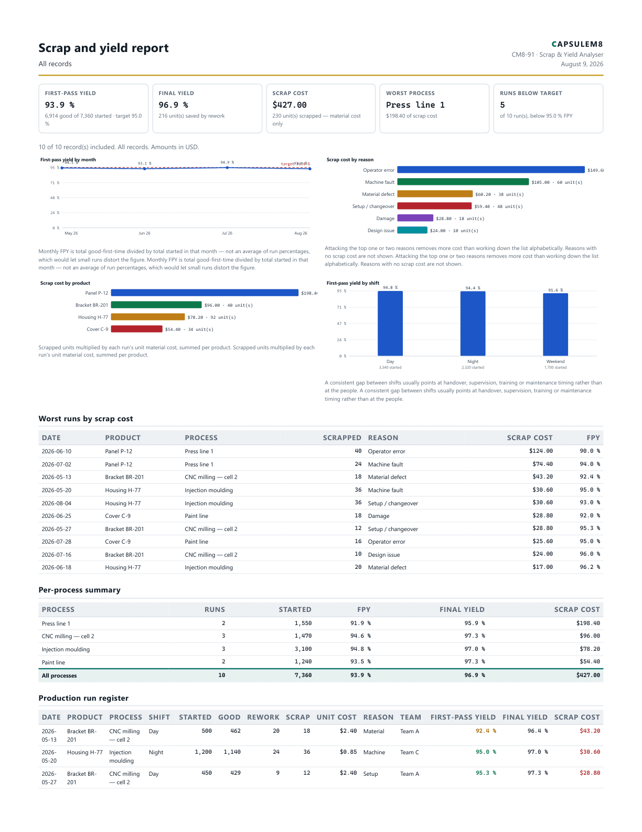Click the Final Yield 96.9 % card
Viewport: 642px width, 832px height.
pyautogui.click(x=207, y=108)
